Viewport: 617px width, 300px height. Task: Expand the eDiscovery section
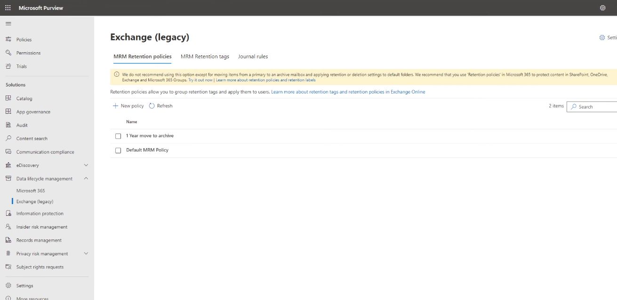pyautogui.click(x=86, y=165)
